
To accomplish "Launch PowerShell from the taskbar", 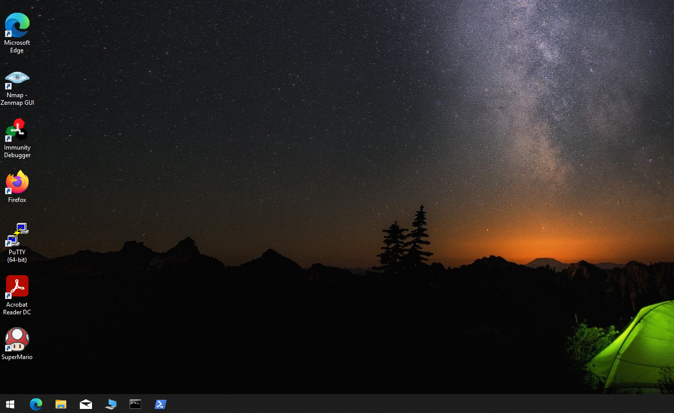I will pyautogui.click(x=160, y=404).
